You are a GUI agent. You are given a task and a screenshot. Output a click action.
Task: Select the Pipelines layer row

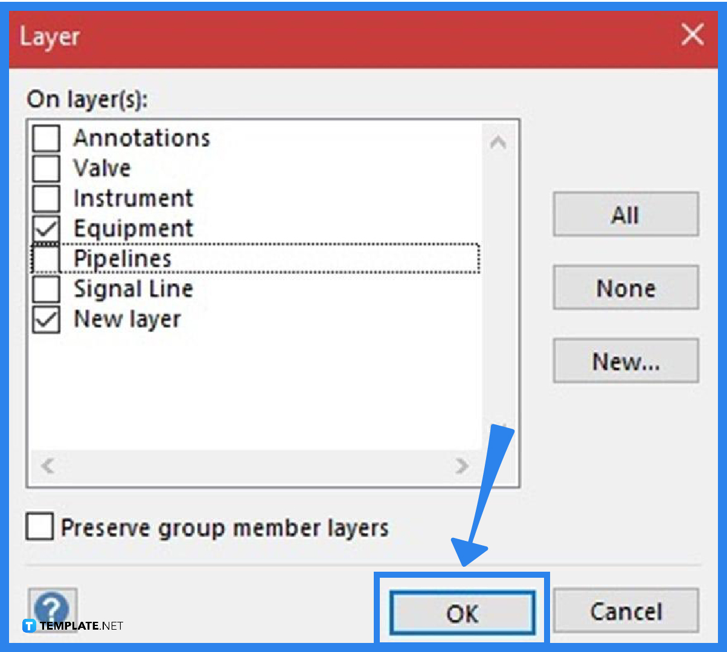coord(181,258)
